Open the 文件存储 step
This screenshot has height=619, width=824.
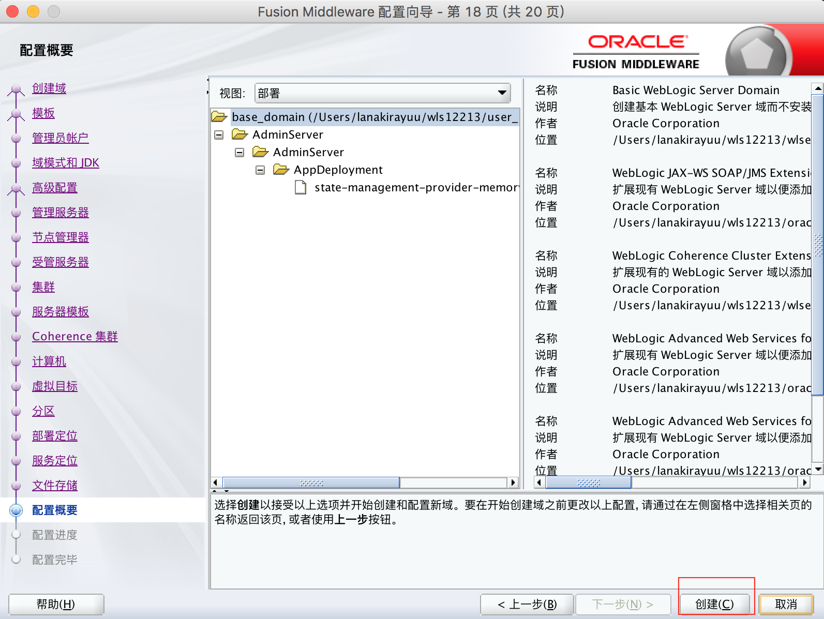[55, 486]
